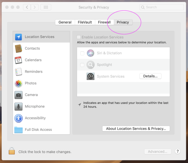
Task: Click the Show All grid button
Action: [x=46, y=7]
